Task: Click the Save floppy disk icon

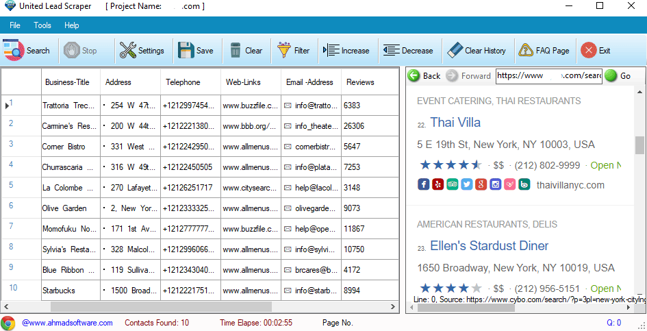Action: (x=186, y=50)
